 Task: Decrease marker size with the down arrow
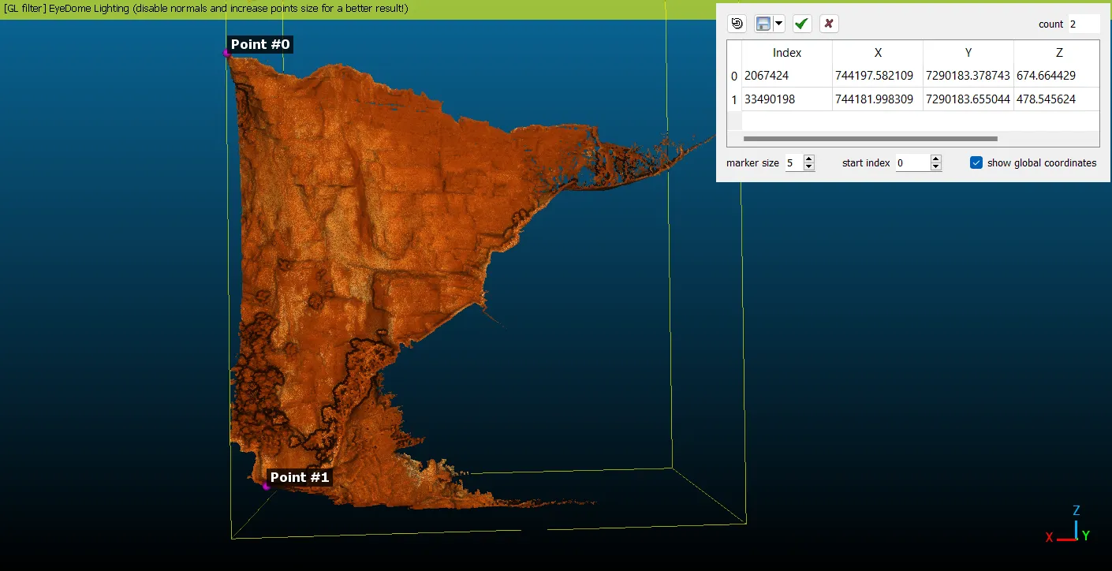pyautogui.click(x=808, y=167)
